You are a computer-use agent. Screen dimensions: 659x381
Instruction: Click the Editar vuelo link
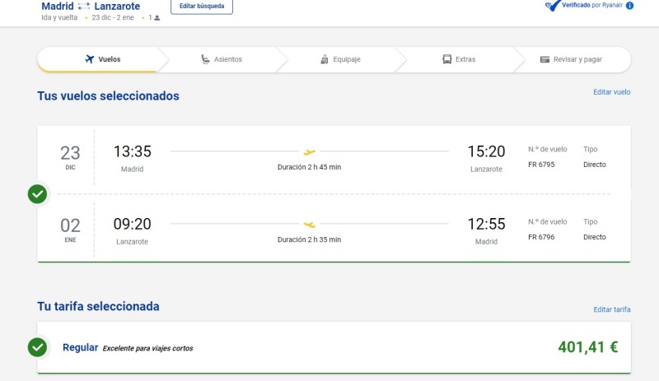611,92
